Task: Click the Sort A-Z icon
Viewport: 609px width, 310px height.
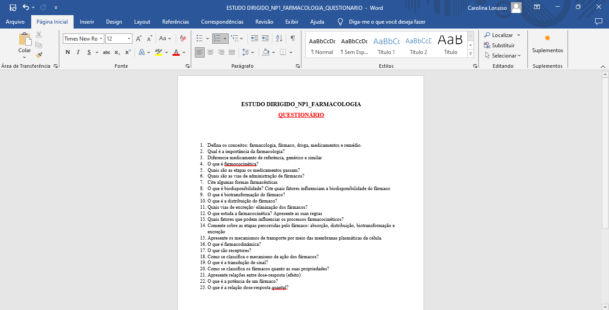Action: coord(279,38)
